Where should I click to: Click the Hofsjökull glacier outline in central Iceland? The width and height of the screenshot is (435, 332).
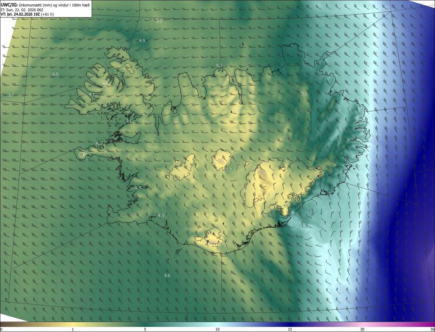pos(222,160)
